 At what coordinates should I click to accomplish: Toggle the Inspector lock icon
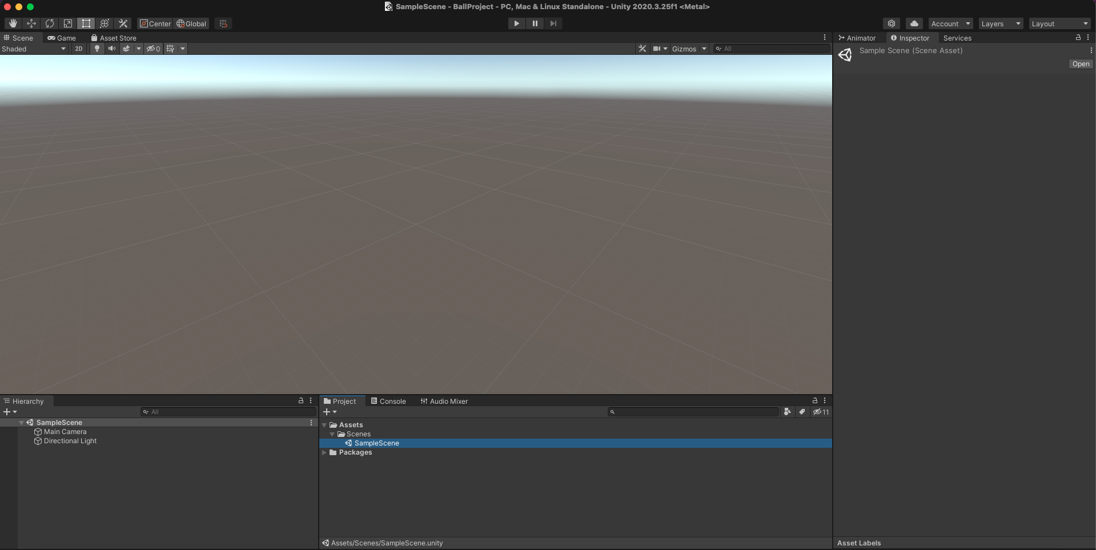tap(1078, 37)
